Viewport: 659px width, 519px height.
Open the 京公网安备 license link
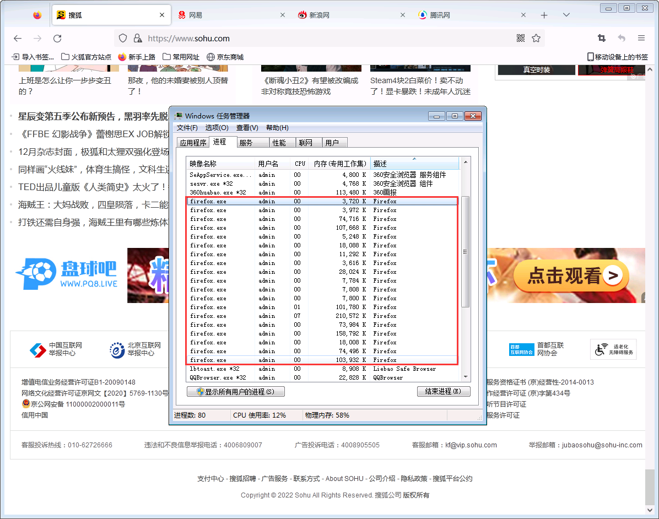(x=73, y=404)
